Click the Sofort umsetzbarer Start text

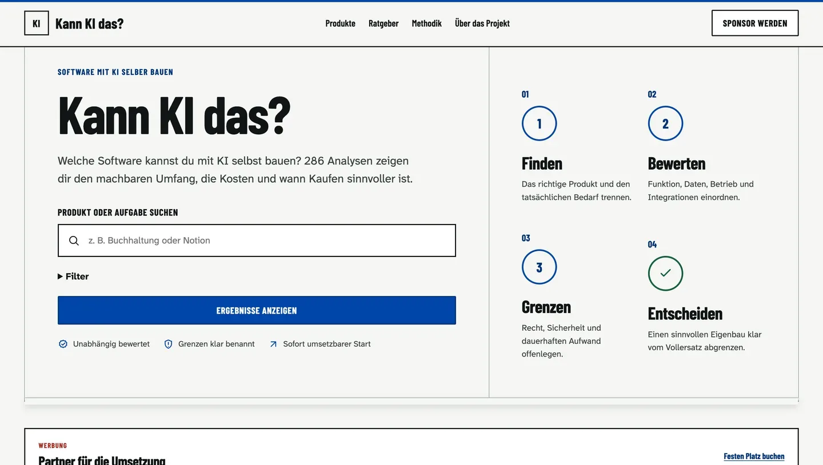point(327,344)
